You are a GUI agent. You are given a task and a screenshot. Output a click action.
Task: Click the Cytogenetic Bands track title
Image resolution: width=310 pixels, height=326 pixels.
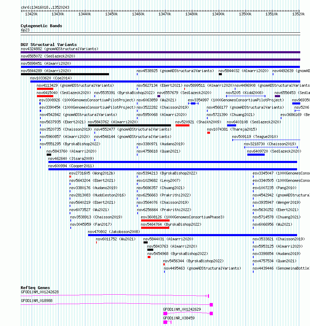(41, 26)
